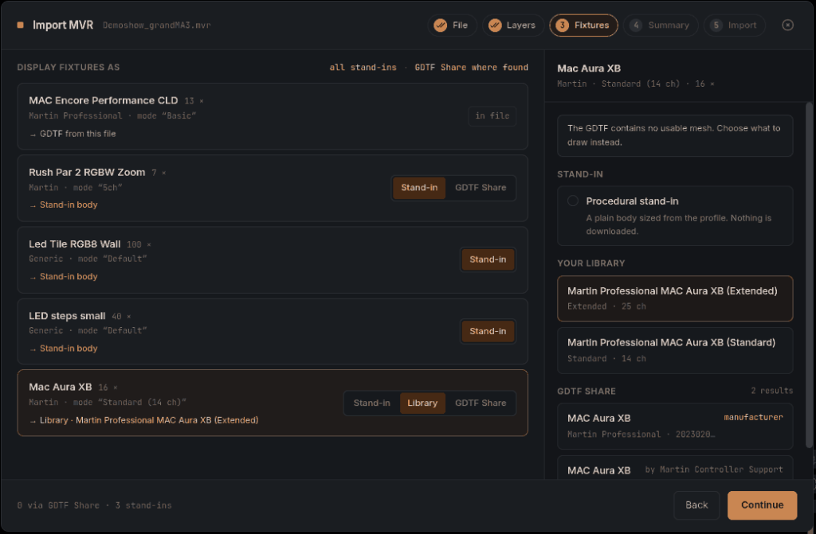Click the orange Import MVR square icon
The height and width of the screenshot is (534, 816).
[20, 25]
